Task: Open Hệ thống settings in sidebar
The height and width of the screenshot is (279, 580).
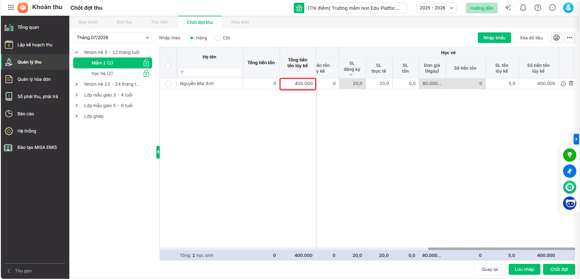Action: pos(35,131)
